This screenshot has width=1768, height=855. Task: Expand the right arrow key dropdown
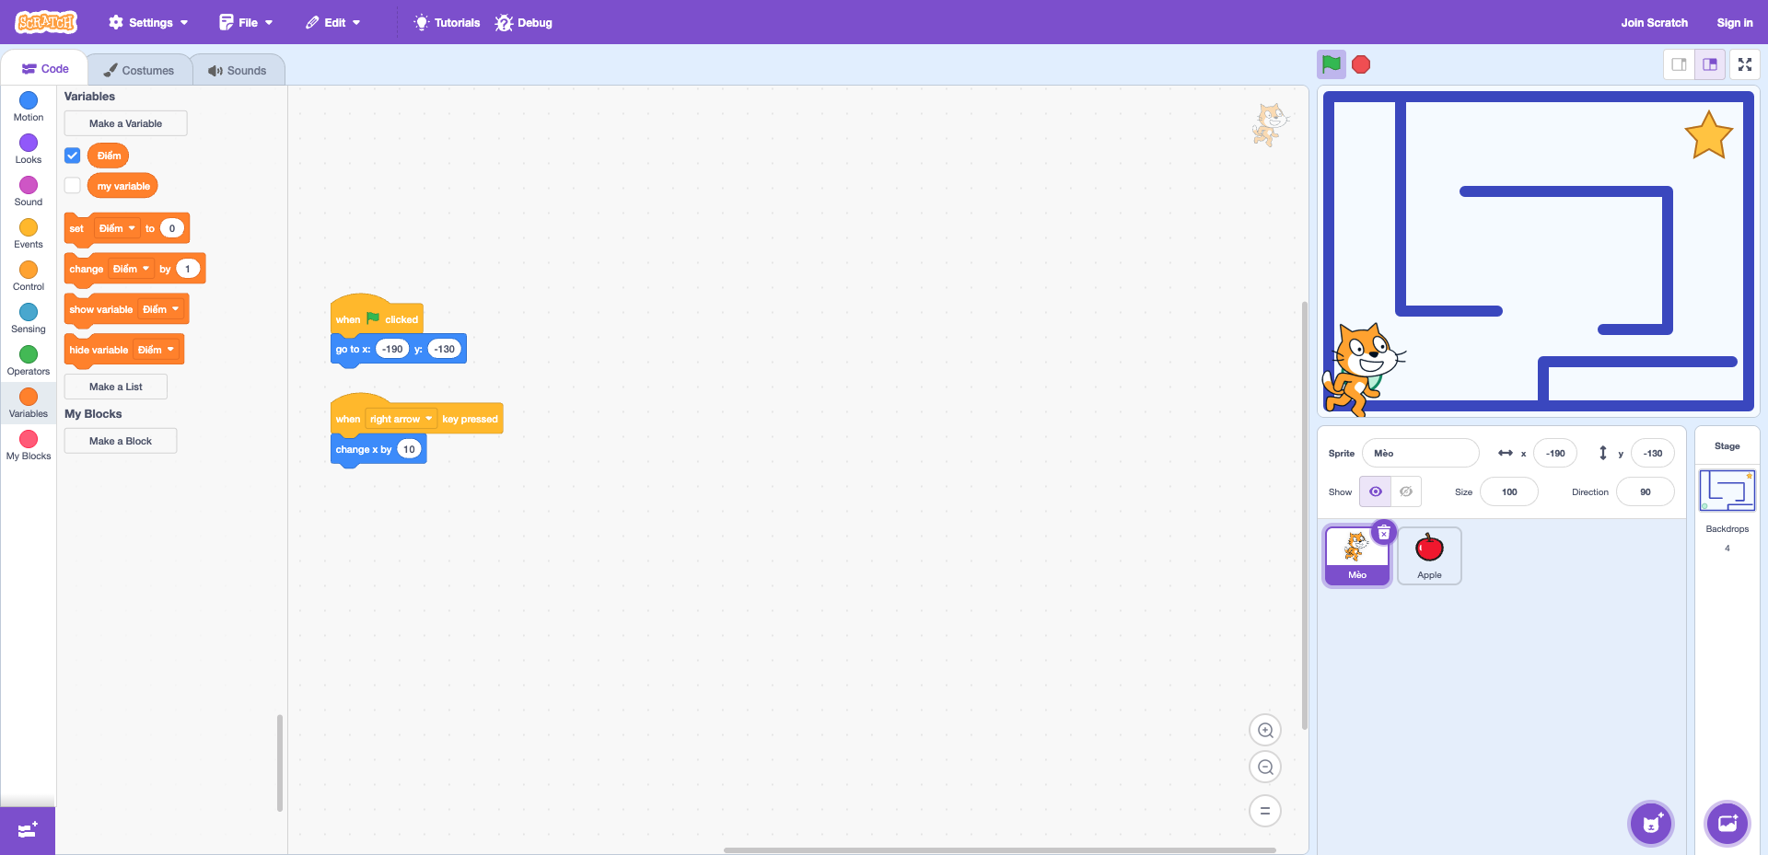pyautogui.click(x=401, y=419)
